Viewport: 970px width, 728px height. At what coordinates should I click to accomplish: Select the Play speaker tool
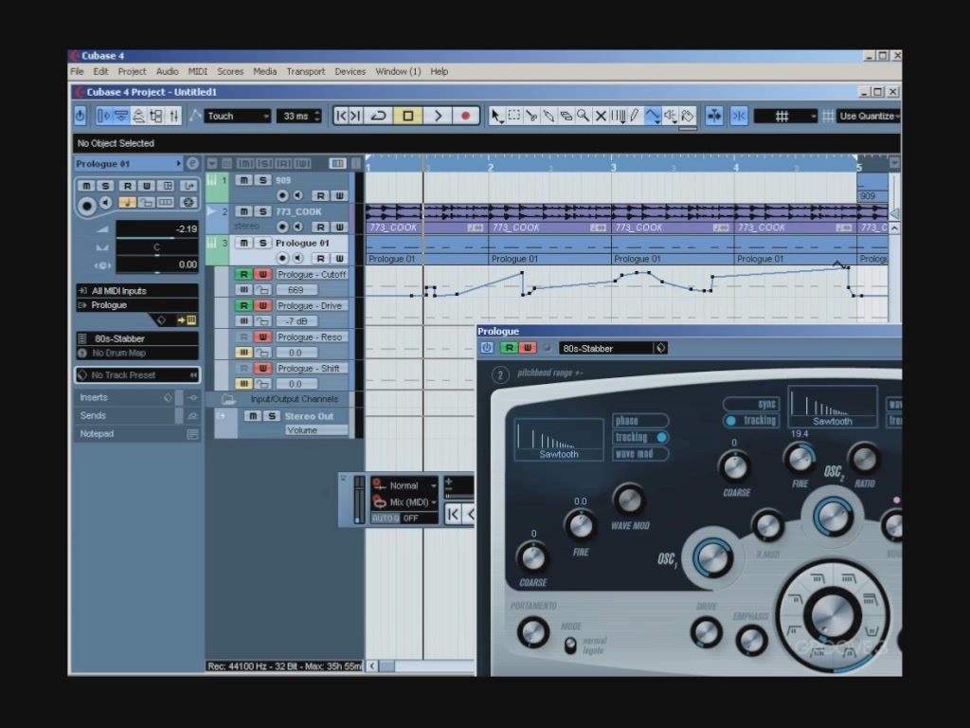coord(670,116)
